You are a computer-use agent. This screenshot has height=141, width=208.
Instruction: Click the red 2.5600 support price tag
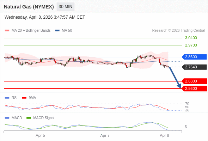click(x=194, y=88)
